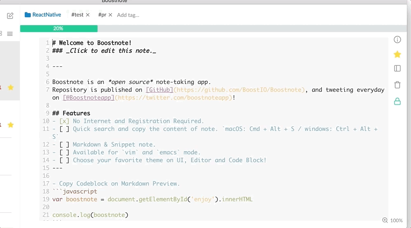Select the #test tag label

click(x=77, y=15)
